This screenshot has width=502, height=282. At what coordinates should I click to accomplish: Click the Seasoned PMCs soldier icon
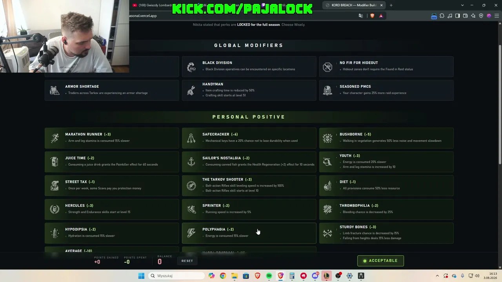[327, 90]
